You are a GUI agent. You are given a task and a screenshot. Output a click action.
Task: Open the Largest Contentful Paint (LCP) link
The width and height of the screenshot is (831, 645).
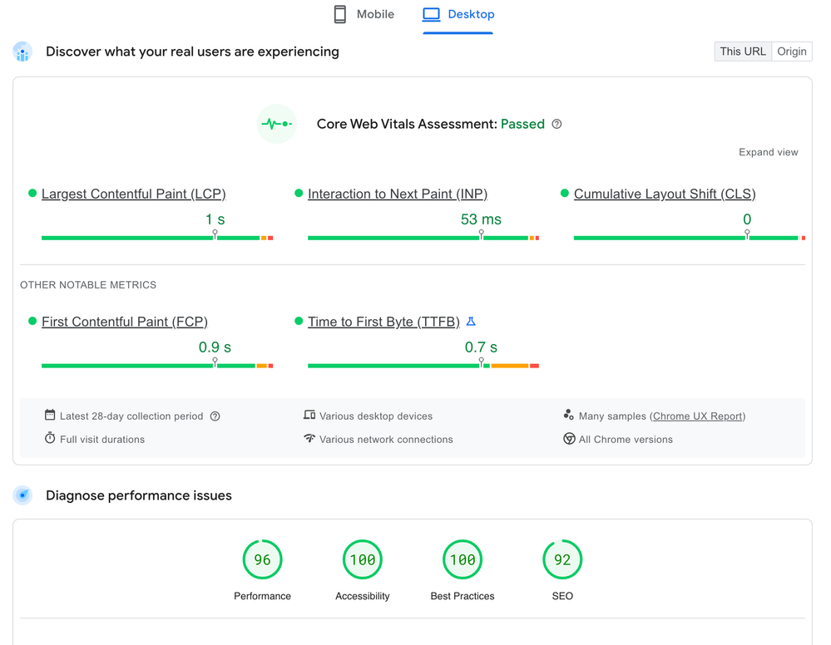pos(134,194)
